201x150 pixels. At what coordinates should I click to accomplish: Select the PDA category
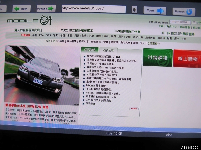click(x=41, y=35)
